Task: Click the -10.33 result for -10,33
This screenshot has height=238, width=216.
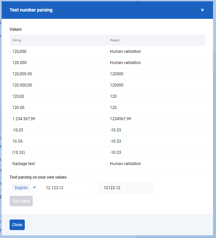Action: pos(116,130)
